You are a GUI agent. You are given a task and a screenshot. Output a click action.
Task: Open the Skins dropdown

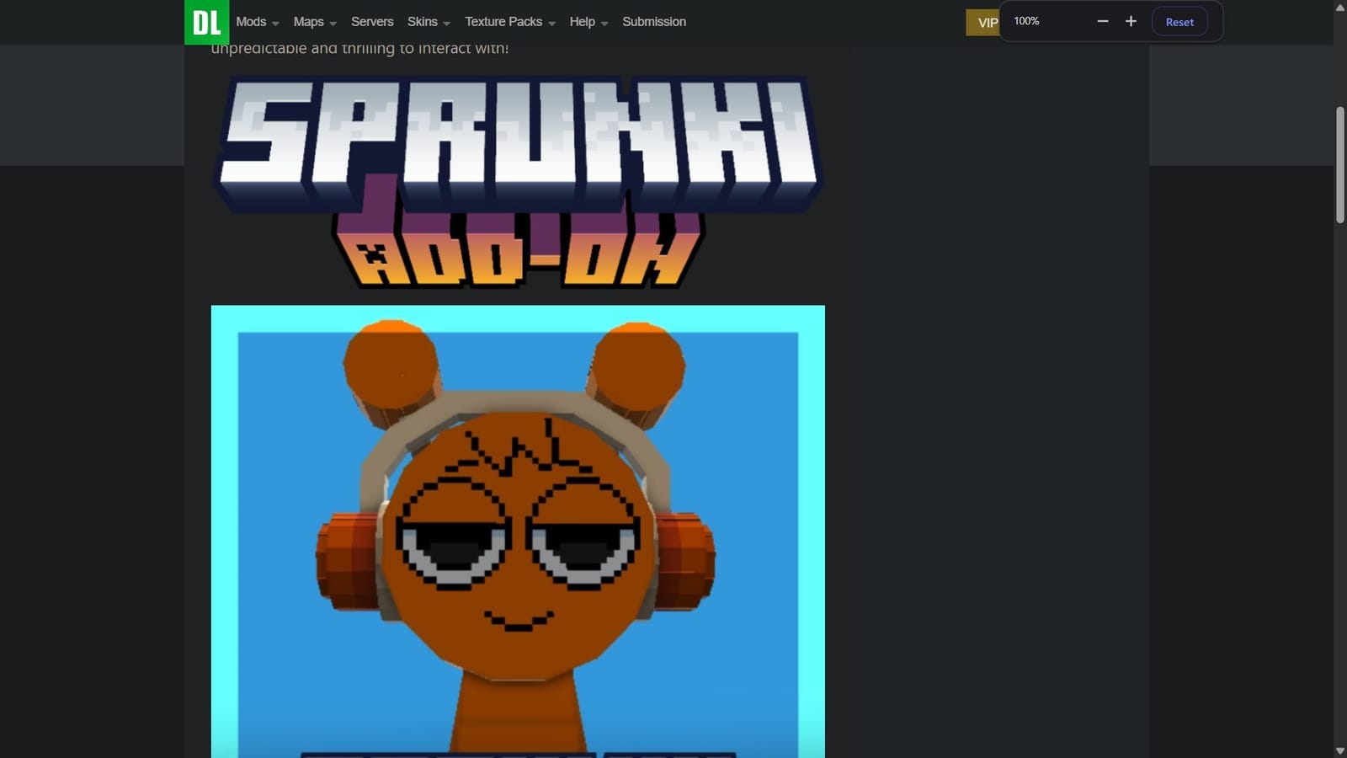pos(422,21)
